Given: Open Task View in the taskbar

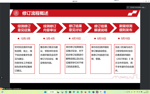Looking at the screenshot, I should (58, 92).
